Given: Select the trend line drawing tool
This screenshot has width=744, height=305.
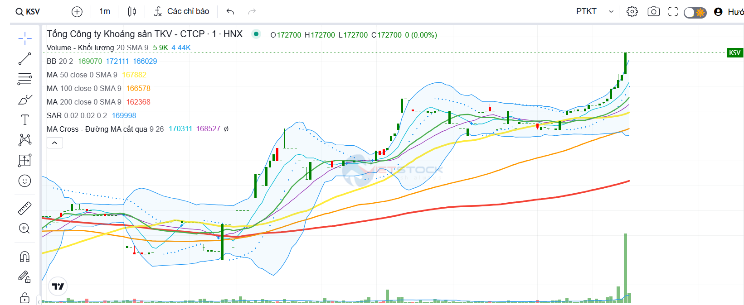Looking at the screenshot, I should [x=25, y=58].
